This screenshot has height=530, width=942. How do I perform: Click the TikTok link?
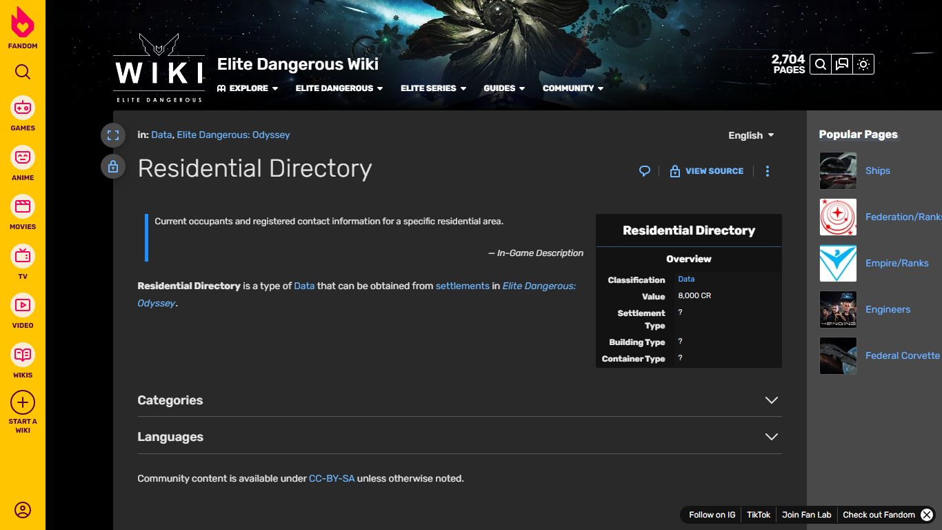[759, 515]
